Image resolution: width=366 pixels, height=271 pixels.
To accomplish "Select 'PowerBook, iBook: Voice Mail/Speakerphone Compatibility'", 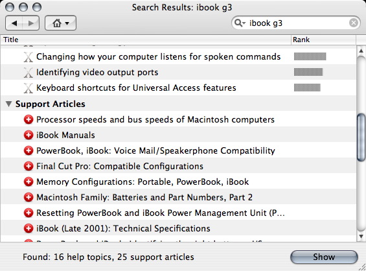I will pyautogui.click(x=155, y=150).
